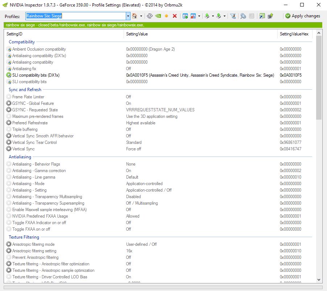Click the filter user-modified profiles icon
327x291 pixels.
(x=233, y=16)
